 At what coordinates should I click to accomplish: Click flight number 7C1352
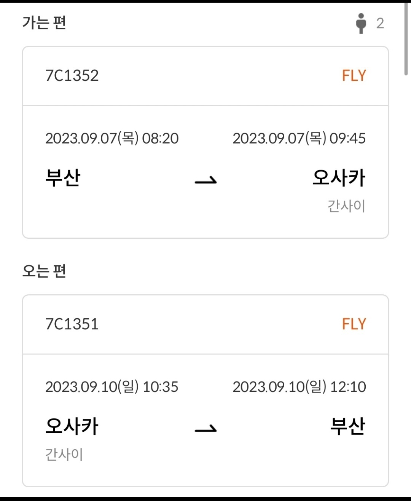[72, 76]
